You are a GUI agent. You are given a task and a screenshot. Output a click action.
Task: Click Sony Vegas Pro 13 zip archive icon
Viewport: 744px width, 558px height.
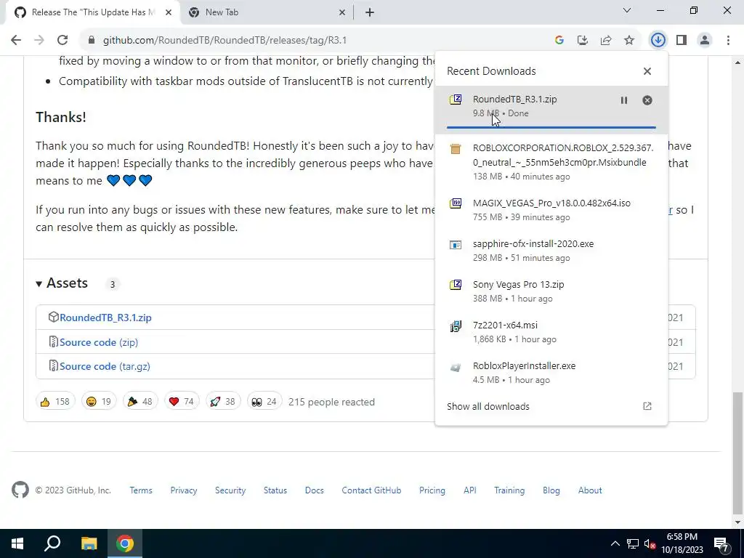click(456, 285)
